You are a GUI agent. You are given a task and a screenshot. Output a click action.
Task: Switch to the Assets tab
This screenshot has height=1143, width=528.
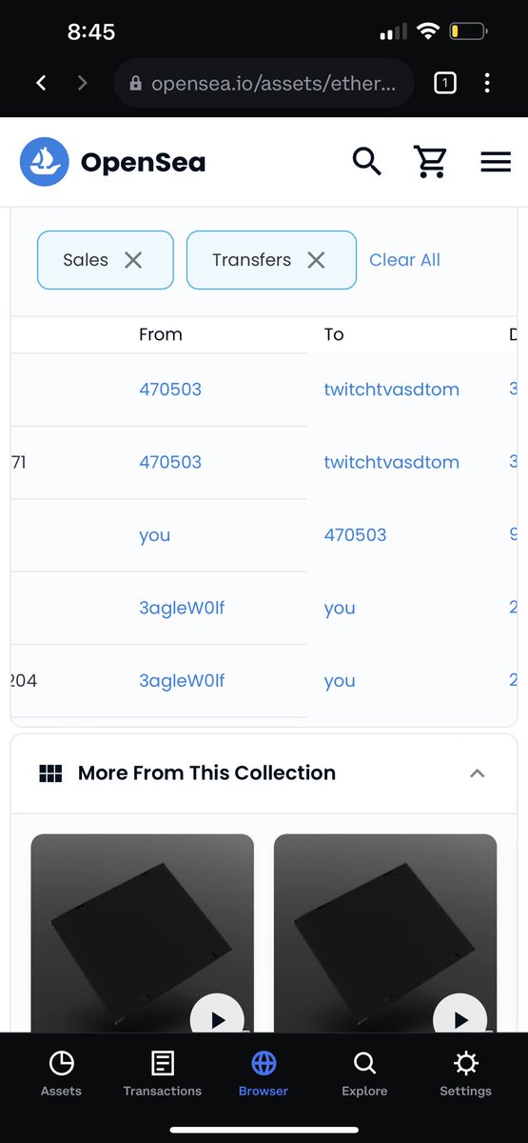click(x=61, y=1073)
